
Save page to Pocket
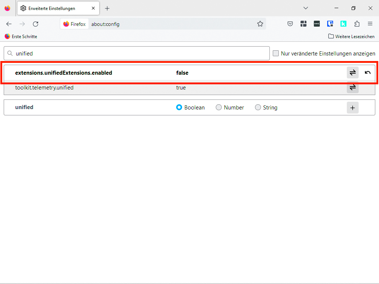click(x=291, y=24)
